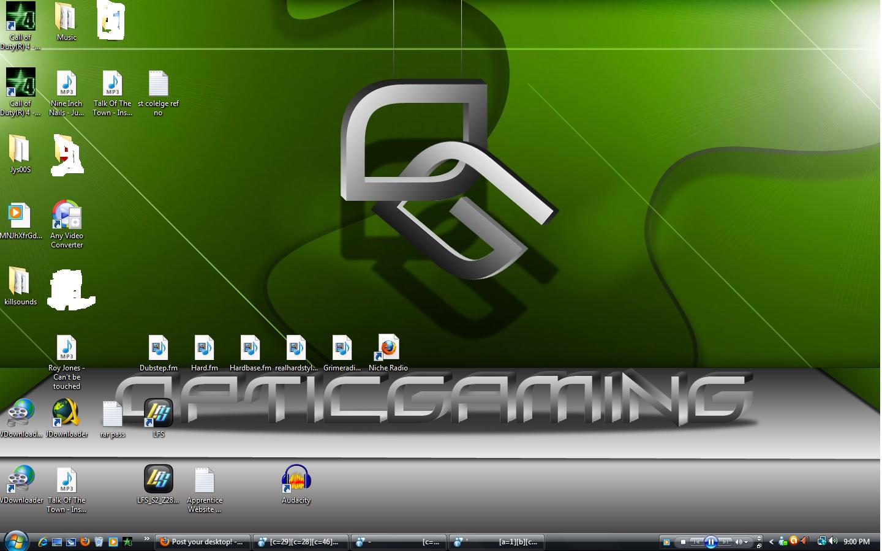Expand the Quick Launch overflow chevron
Viewport: 882px width, 551px height.
point(146,539)
